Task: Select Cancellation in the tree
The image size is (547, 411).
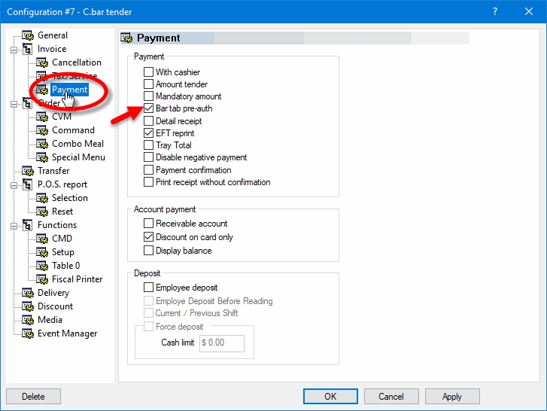Action: pyautogui.click(x=76, y=62)
